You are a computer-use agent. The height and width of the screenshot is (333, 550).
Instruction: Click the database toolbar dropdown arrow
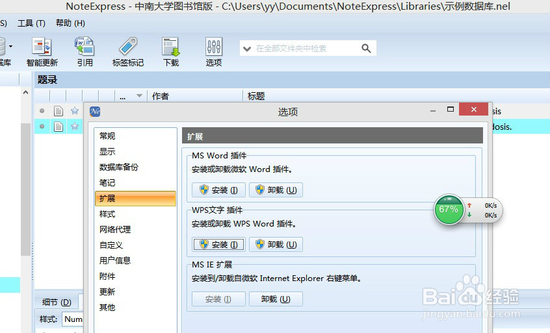coord(11,46)
